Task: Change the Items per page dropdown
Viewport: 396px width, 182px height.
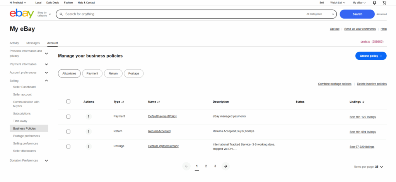Action: tap(369, 167)
